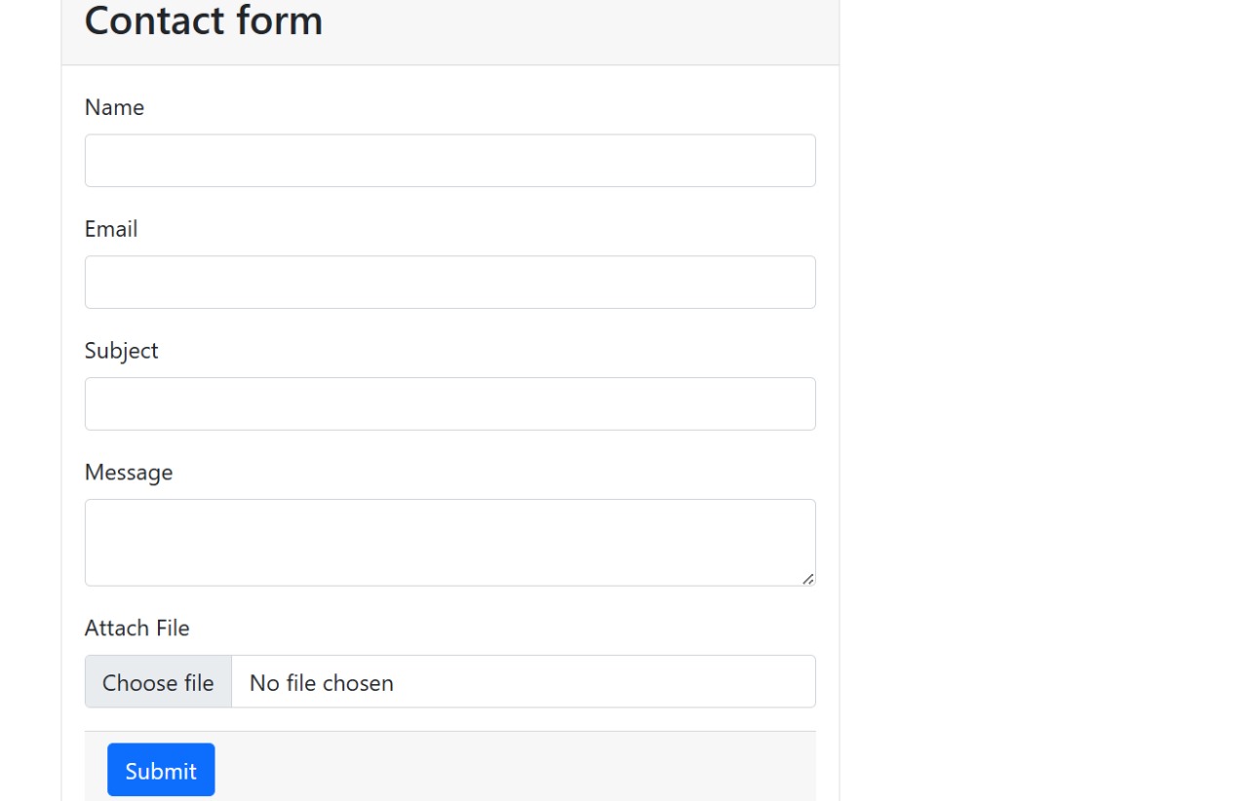Click gray footer bar beside Submit button
Viewport: 1248px width, 801px height.
click(517, 767)
